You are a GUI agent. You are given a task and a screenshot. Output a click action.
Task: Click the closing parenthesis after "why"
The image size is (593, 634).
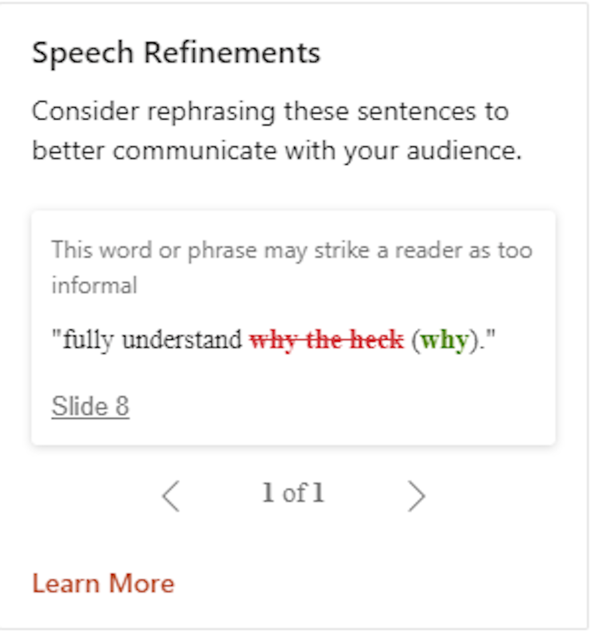pos(474,340)
